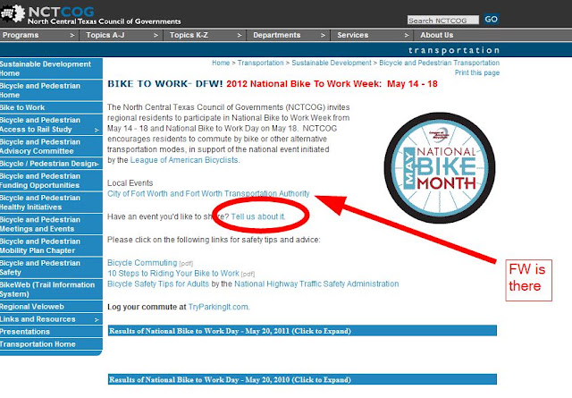Click Transportation breadcrumb link
The image size is (572, 398).
[x=260, y=63]
